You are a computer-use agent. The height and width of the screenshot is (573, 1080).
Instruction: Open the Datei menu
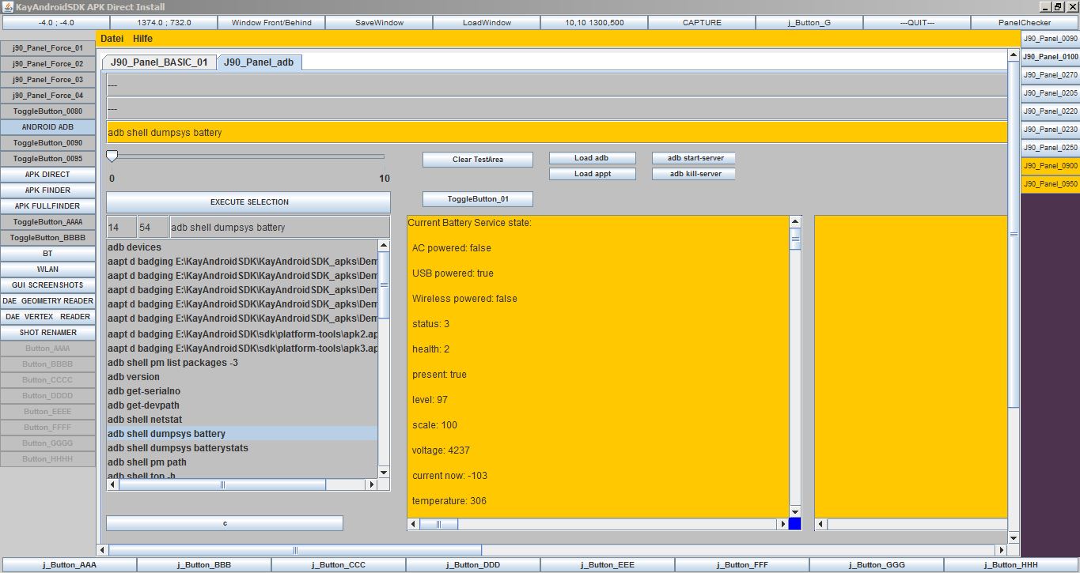click(x=112, y=39)
